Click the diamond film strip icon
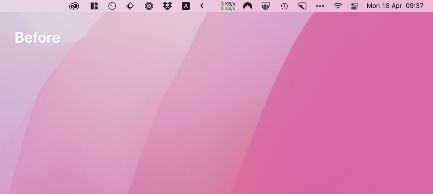This screenshot has width=433, height=194. coord(130,6)
